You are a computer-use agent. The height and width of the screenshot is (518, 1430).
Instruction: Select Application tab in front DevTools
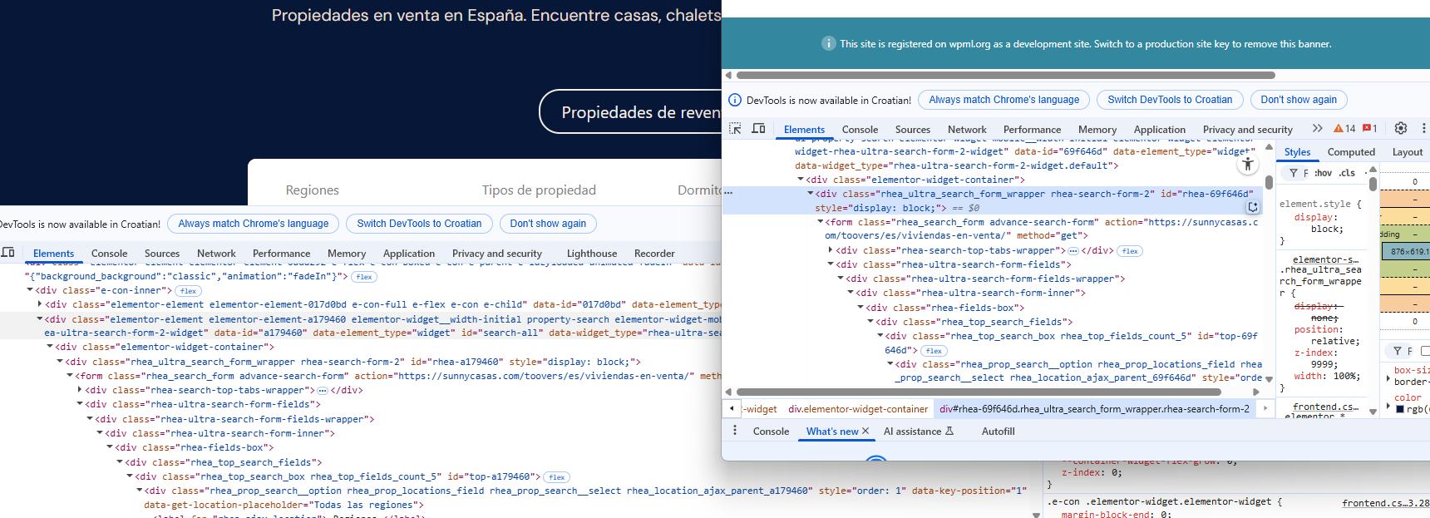[x=1159, y=130]
